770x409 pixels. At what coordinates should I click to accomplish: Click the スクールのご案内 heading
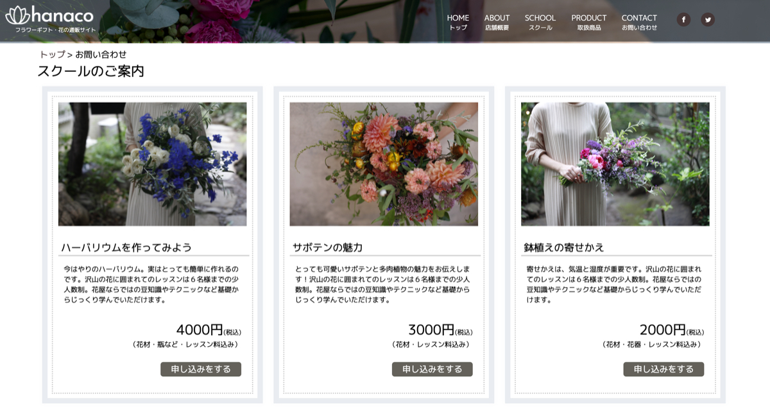(x=90, y=71)
